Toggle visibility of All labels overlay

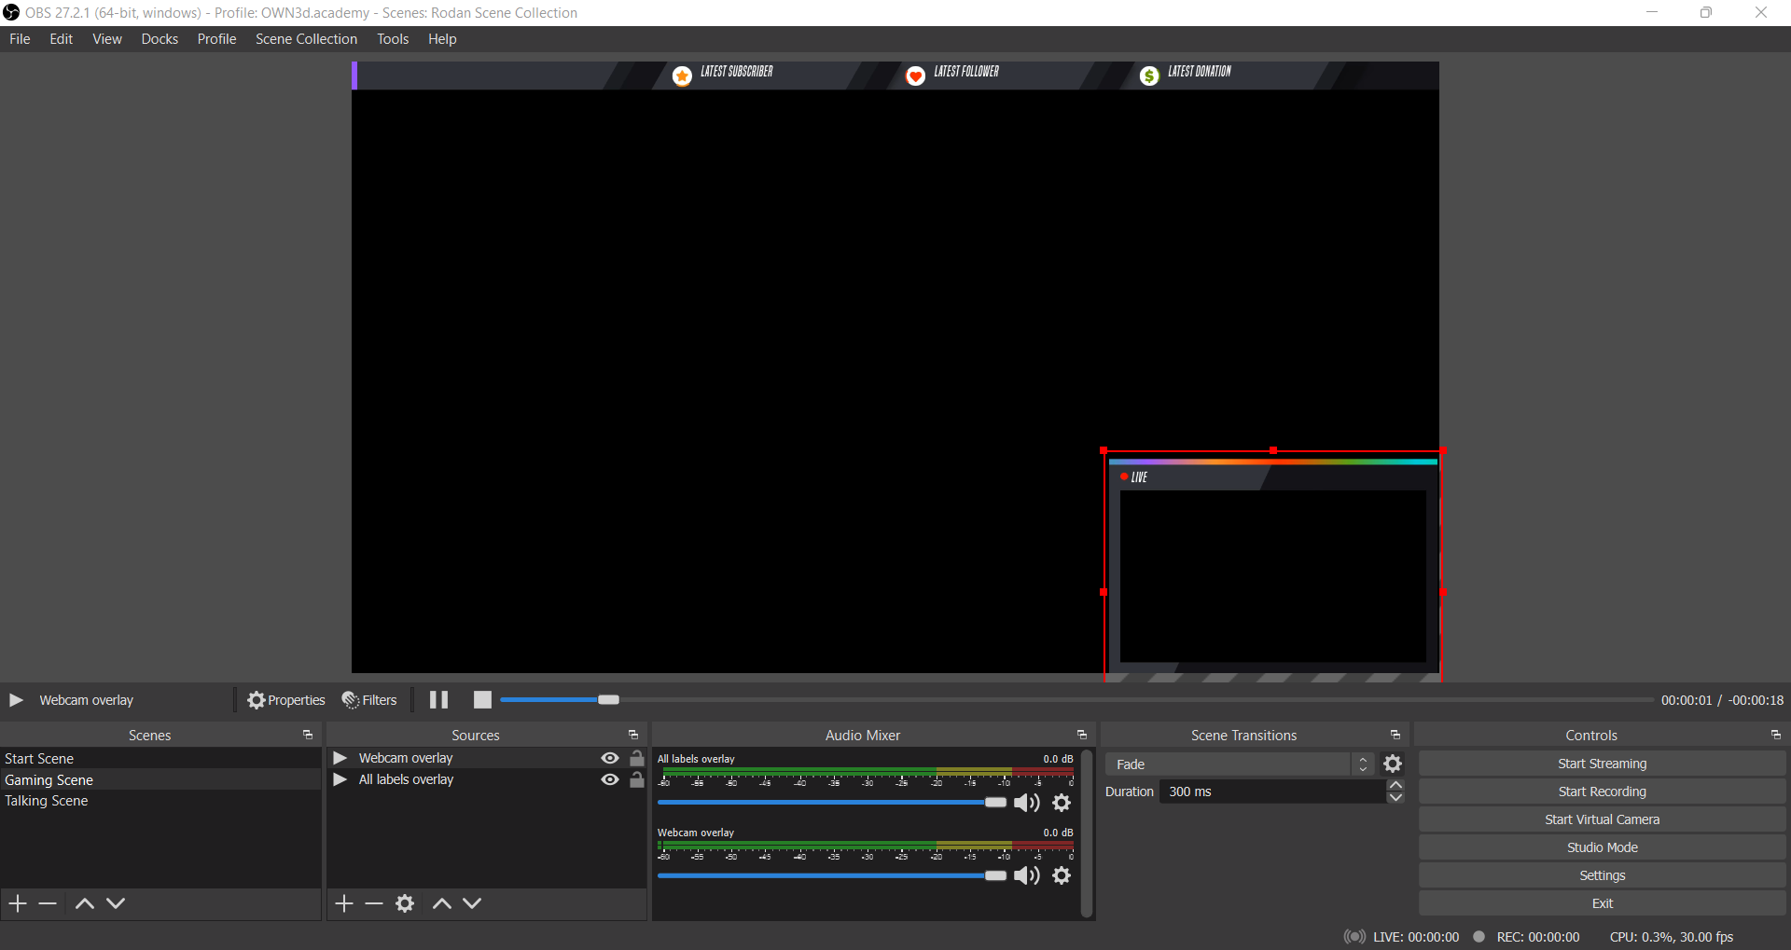pos(610,779)
